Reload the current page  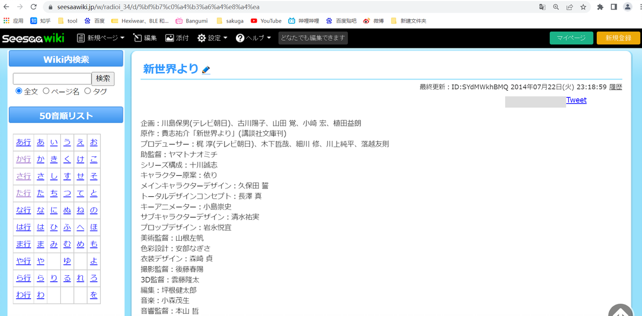[33, 7]
